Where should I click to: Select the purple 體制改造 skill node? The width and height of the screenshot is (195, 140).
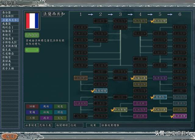point(160,78)
